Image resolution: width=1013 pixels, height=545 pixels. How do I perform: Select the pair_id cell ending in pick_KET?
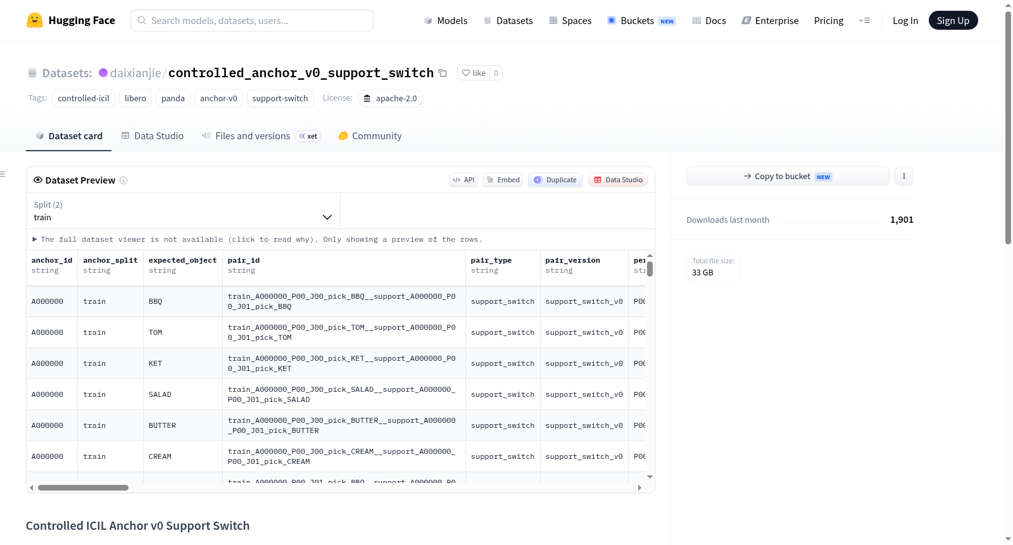[344, 363]
